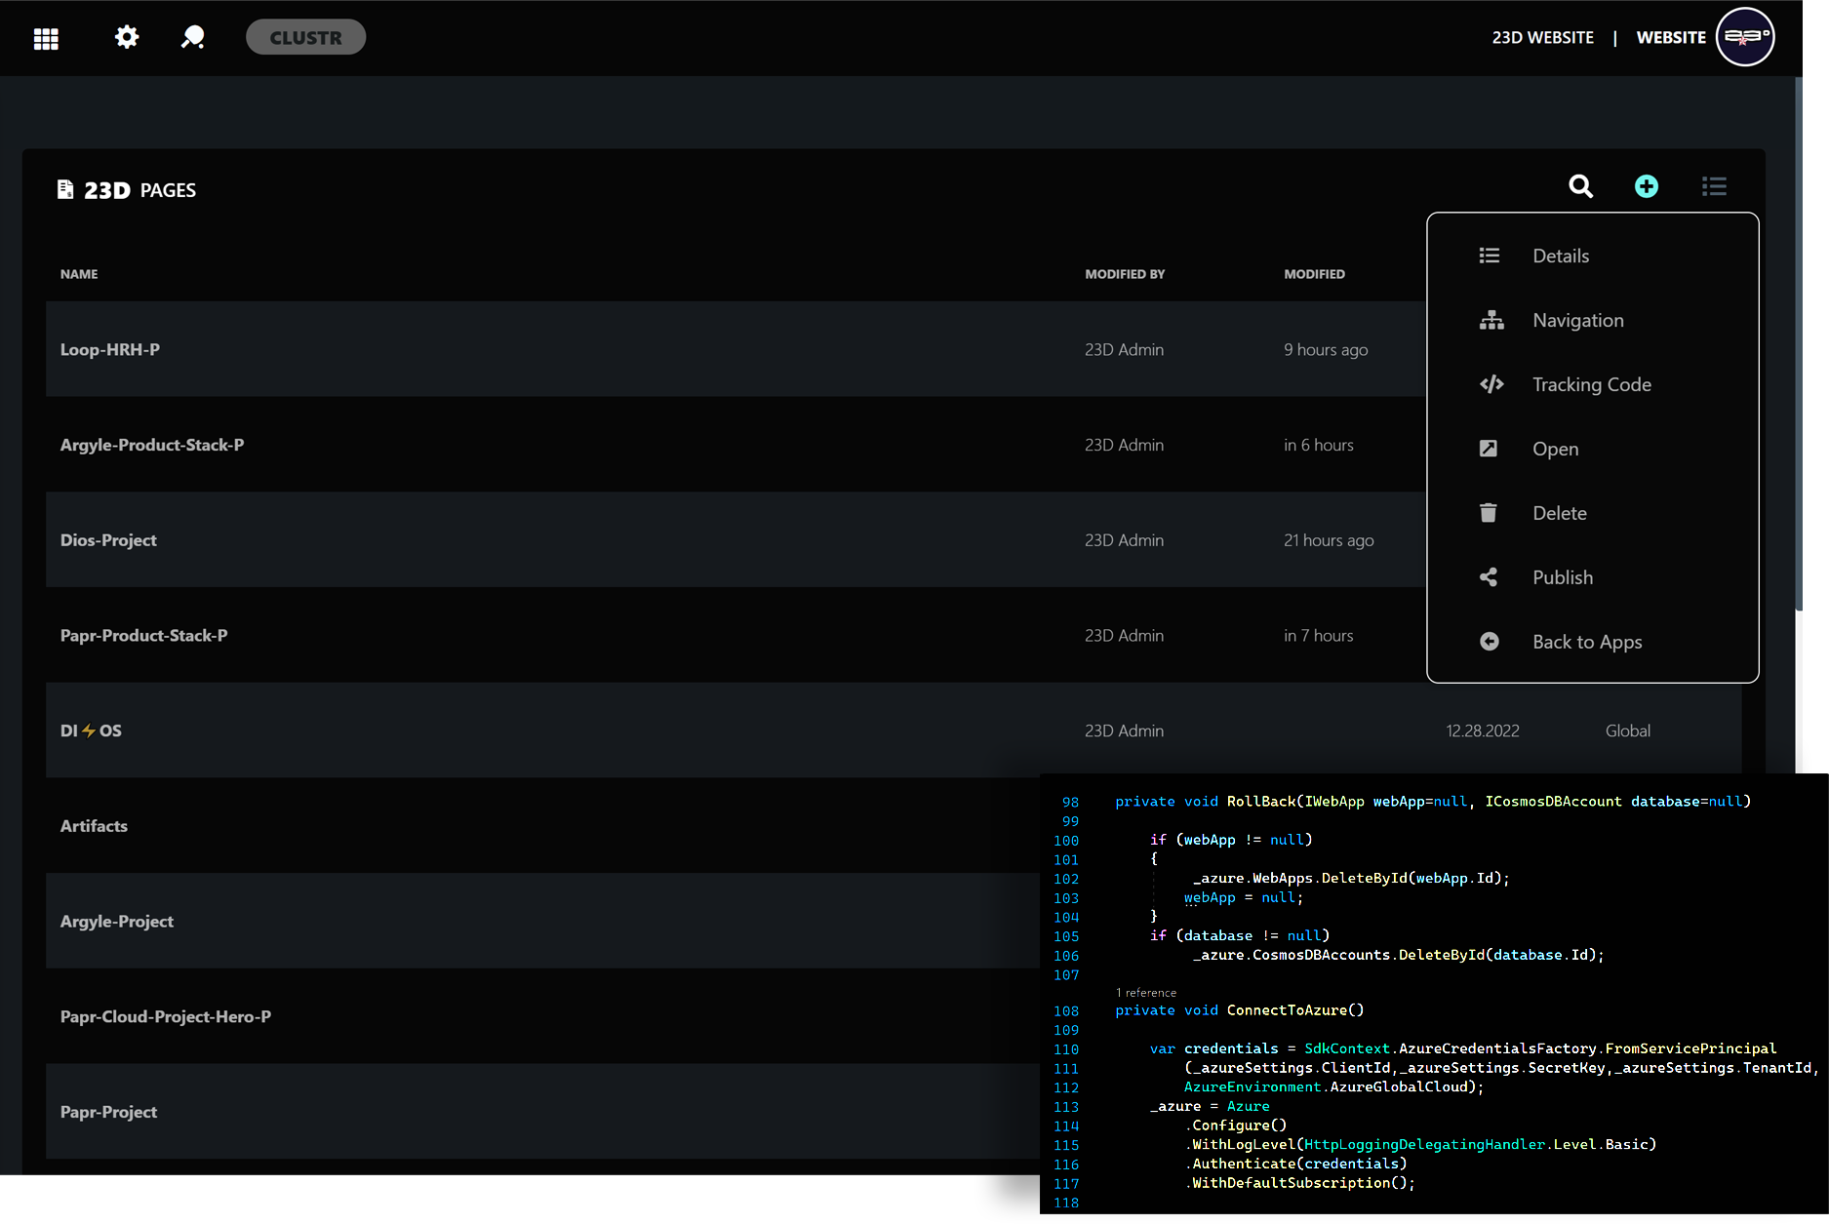Viewport: 1829px width, 1224px height.
Task: Open the 23D WEBSITE link
Action: (1542, 37)
